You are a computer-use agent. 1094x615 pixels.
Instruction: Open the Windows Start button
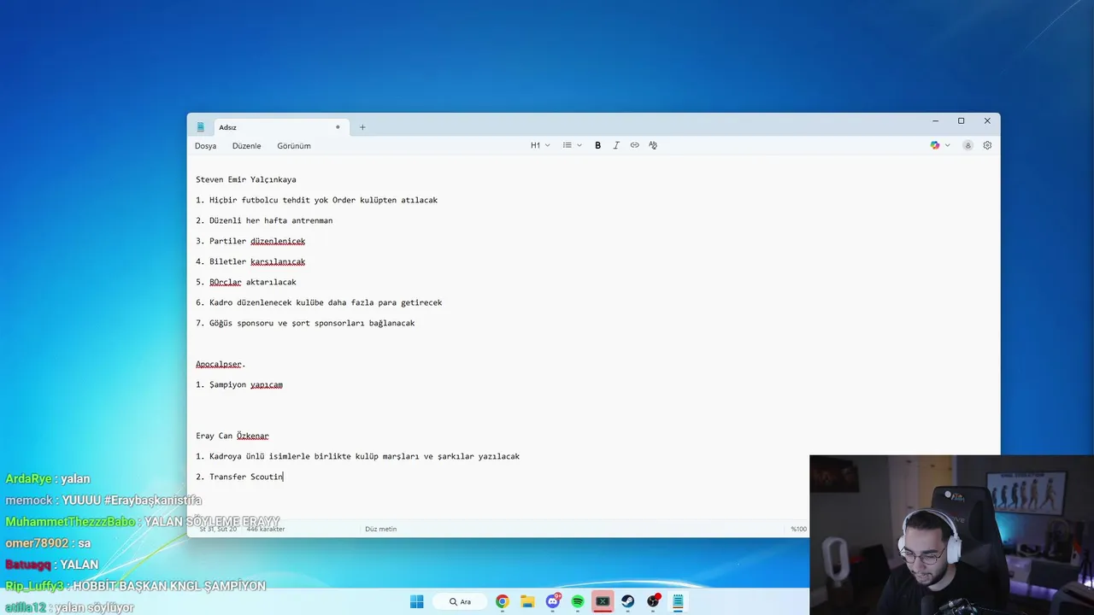416,601
